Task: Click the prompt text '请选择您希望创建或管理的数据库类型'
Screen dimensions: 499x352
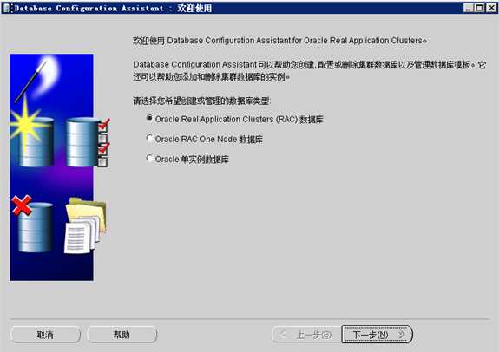Action: click(201, 101)
